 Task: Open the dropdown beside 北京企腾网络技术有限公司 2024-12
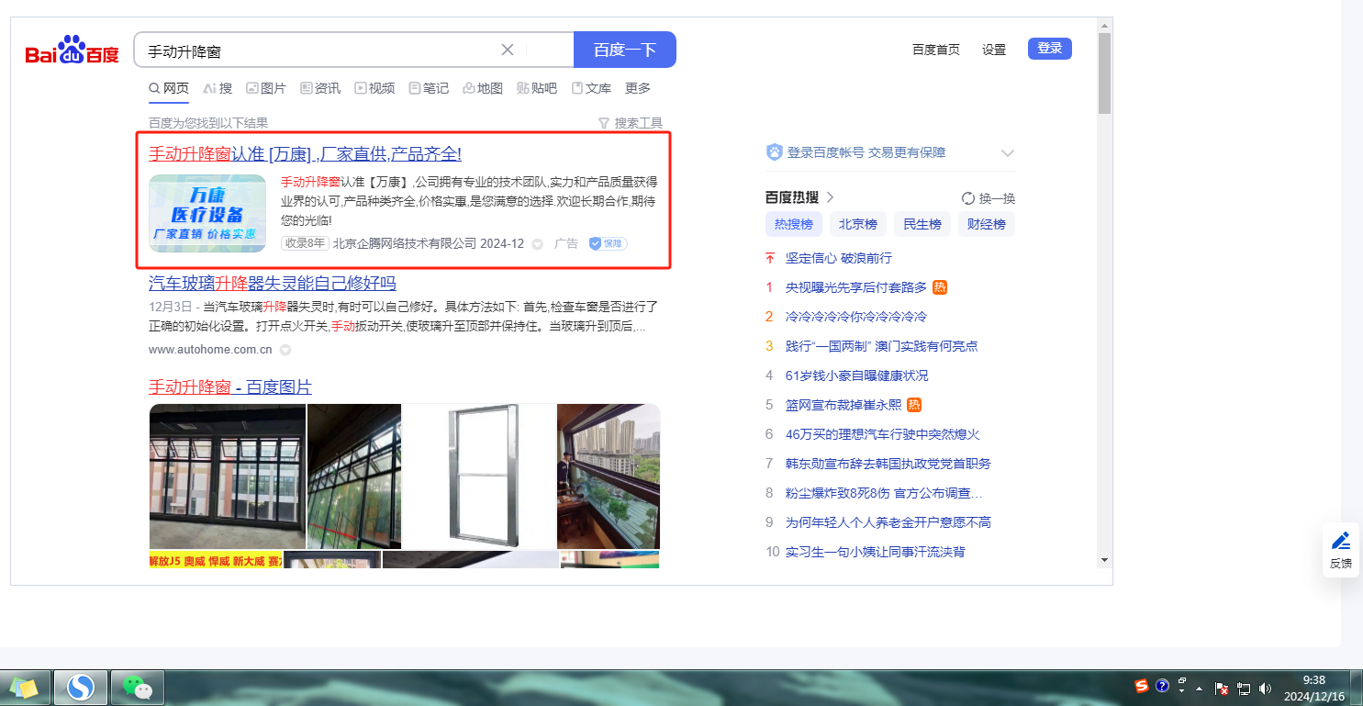(538, 244)
